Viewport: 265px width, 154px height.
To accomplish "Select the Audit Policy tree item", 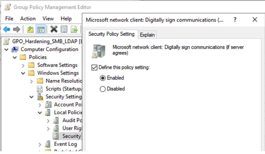I will click(x=72, y=120).
